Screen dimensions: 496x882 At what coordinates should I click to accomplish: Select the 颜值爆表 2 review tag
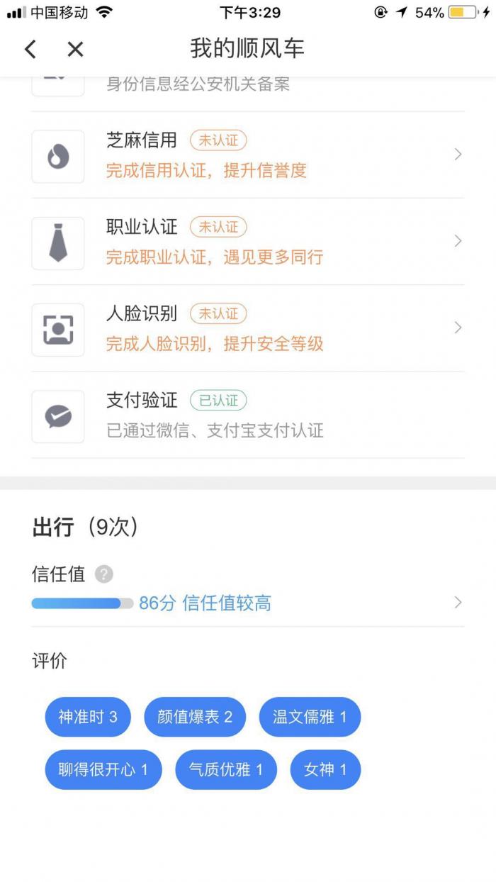click(195, 717)
